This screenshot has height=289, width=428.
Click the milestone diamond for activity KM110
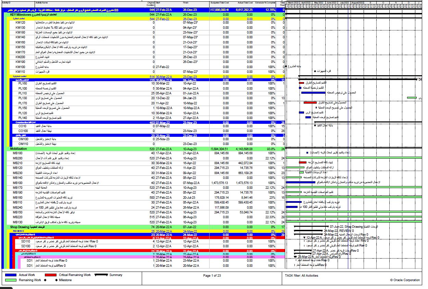coord(315,71)
